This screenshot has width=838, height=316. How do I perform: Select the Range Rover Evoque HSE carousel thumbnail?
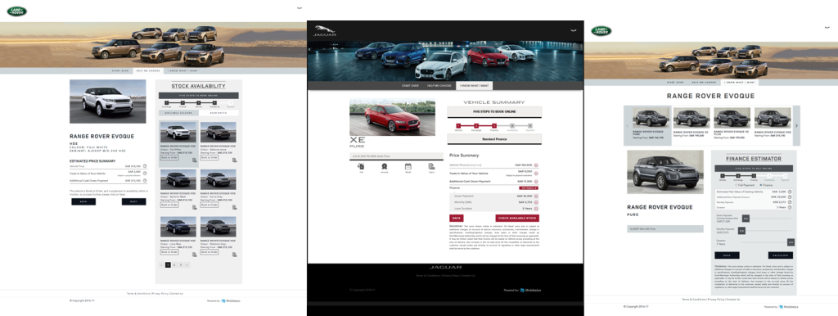(x=773, y=118)
